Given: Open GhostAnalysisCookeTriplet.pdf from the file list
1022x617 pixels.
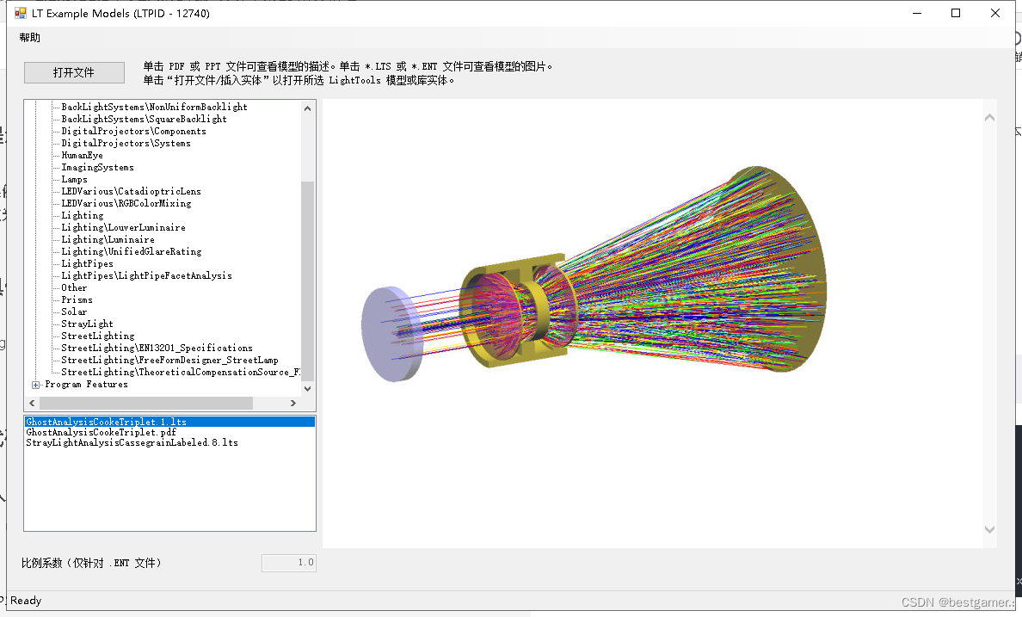Looking at the screenshot, I should (97, 432).
